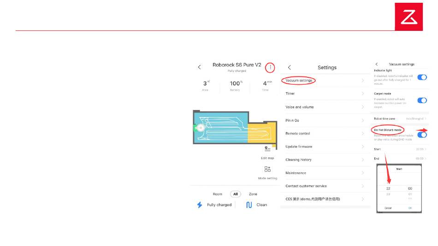Select the Room tab

217,194
